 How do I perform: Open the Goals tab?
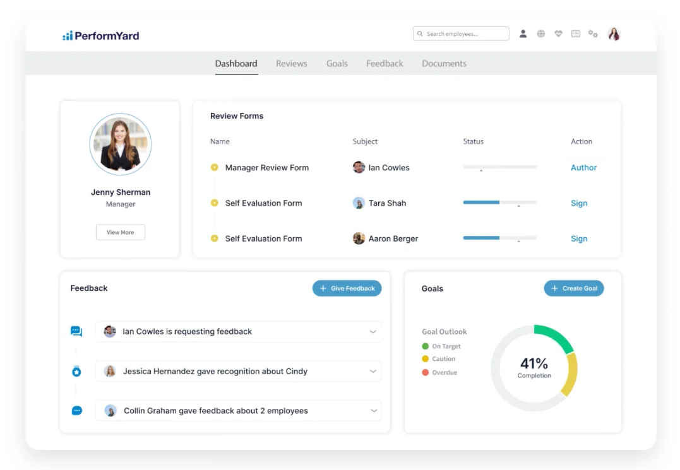click(x=337, y=63)
